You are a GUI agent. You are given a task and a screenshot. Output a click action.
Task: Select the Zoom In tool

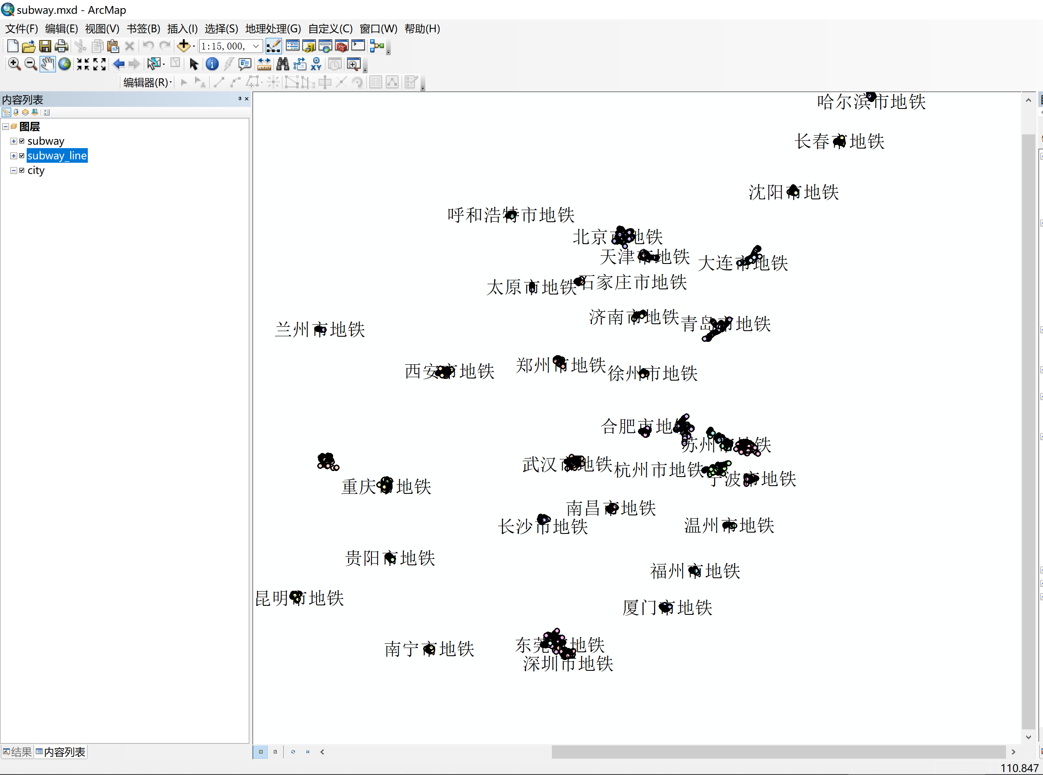pos(14,64)
